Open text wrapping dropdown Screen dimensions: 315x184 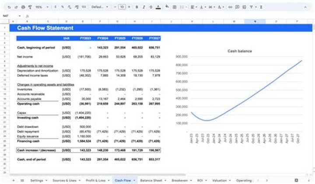(x=212, y=7)
